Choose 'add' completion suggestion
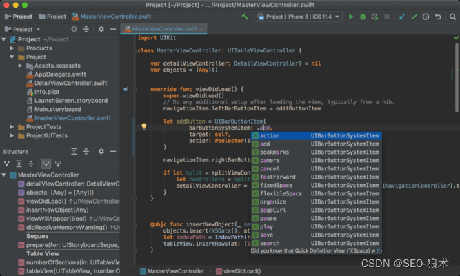This screenshot has width=460, height=276. 317,144
